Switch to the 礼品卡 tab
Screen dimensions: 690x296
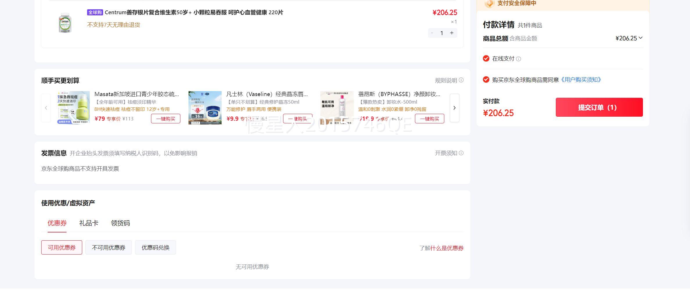[89, 223]
